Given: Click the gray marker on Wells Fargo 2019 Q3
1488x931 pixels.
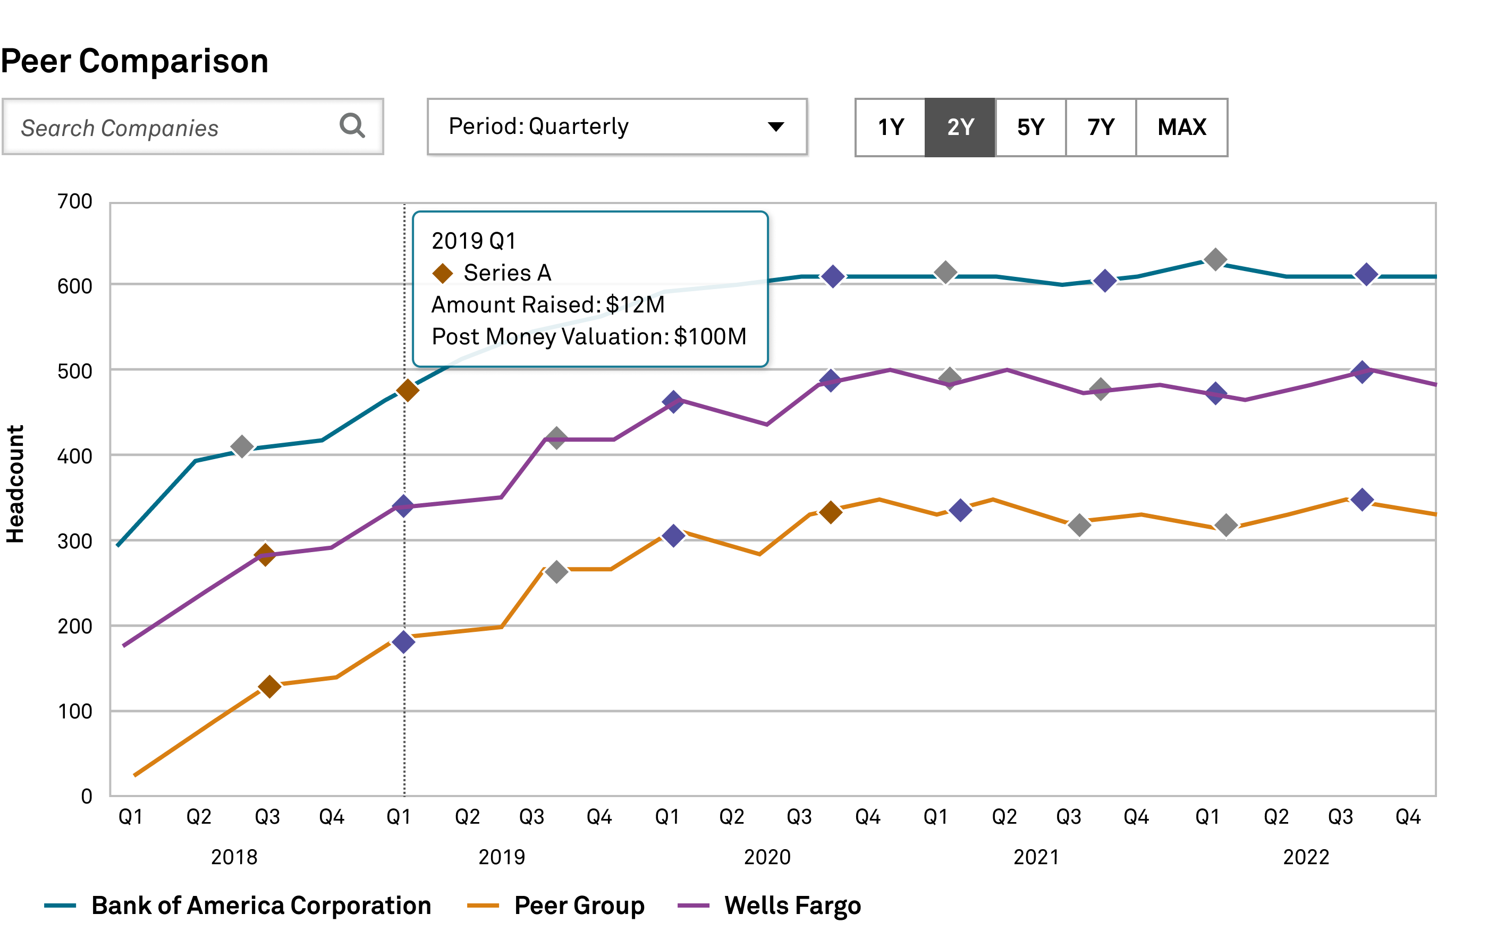Looking at the screenshot, I should (x=556, y=438).
